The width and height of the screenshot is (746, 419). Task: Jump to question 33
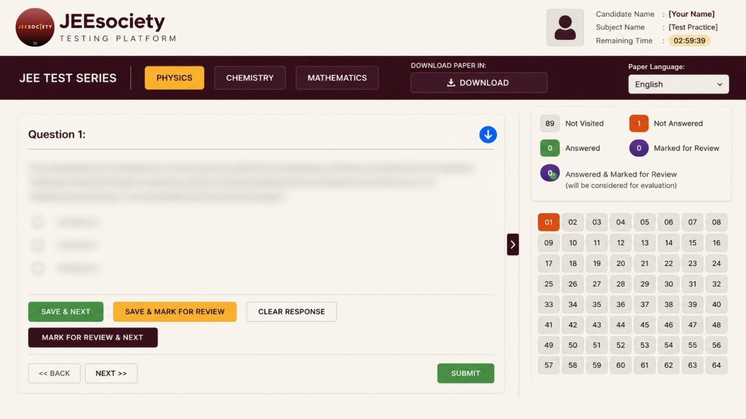[549, 304]
